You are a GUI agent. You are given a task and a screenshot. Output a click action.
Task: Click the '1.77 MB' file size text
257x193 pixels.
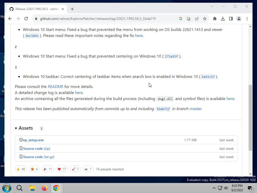tap(190, 140)
